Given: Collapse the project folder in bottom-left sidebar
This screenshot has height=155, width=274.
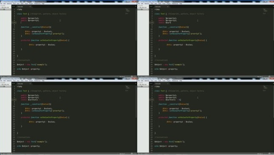Looking at the screenshot, I should (5, 84).
